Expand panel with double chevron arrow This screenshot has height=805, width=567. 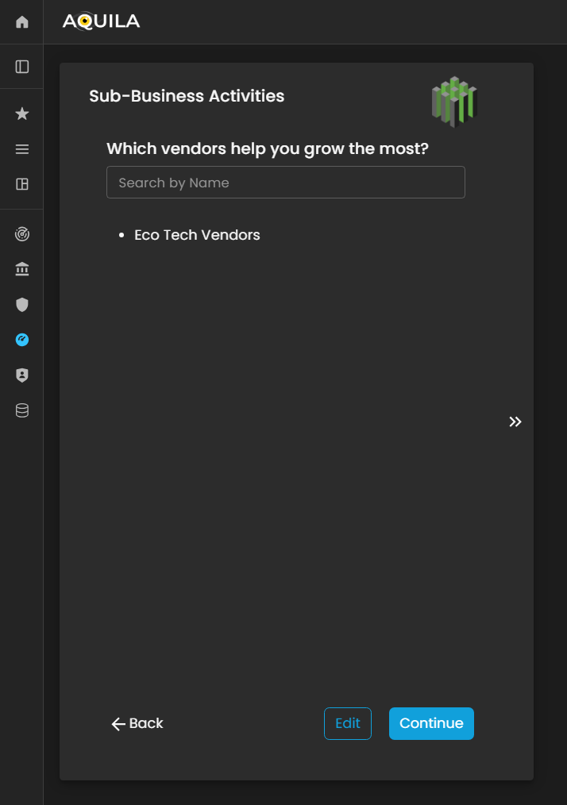point(515,422)
